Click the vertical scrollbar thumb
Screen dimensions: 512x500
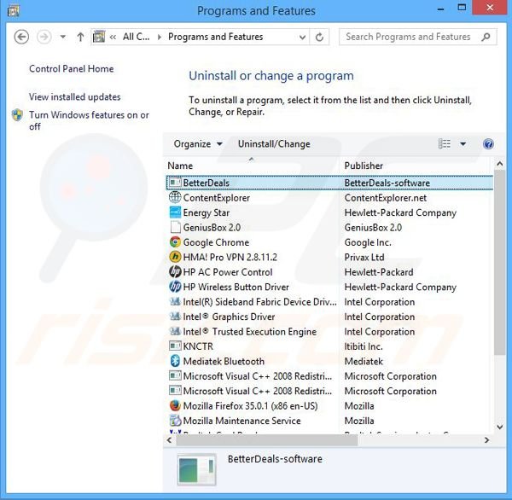click(499, 262)
